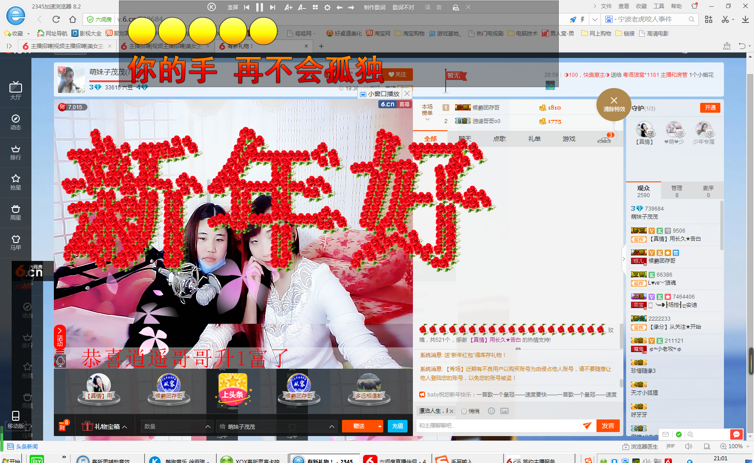Toggle 竖屏 vertical lyrics mode

(233, 7)
